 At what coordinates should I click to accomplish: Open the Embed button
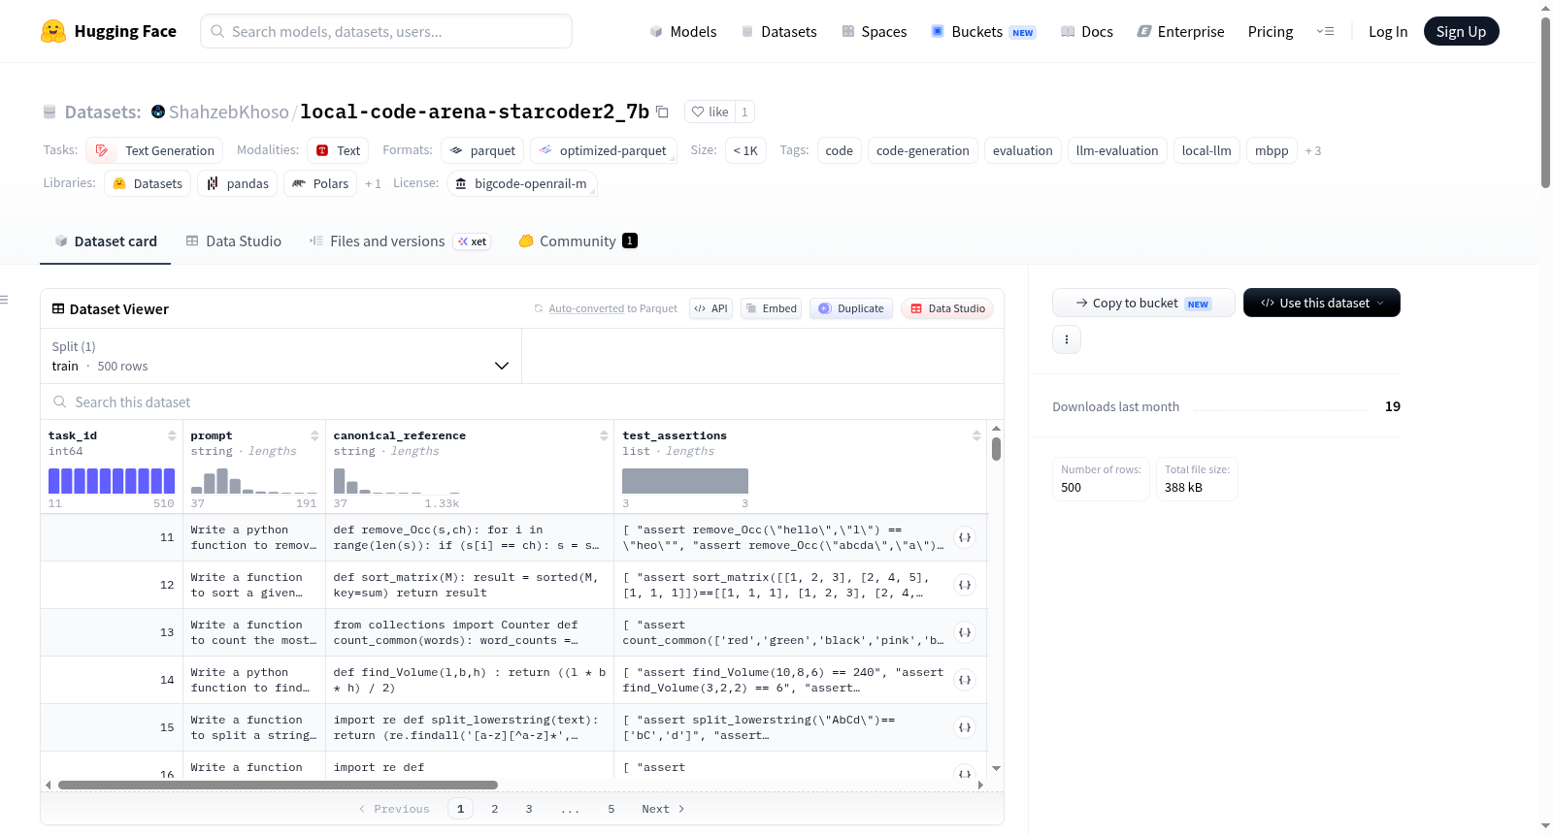771,308
